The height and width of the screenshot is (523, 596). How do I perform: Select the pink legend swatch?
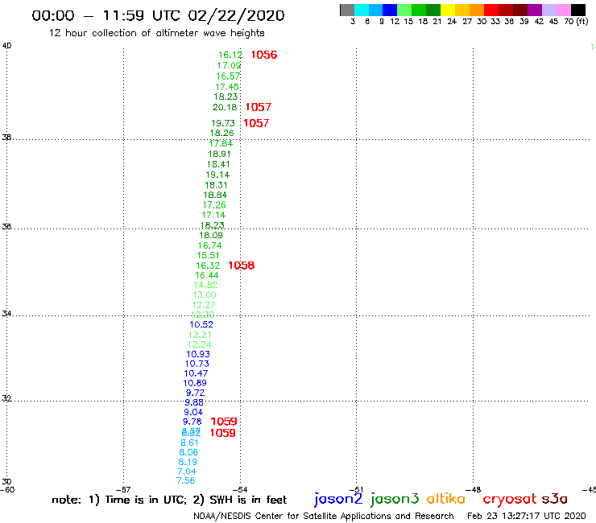(563, 10)
